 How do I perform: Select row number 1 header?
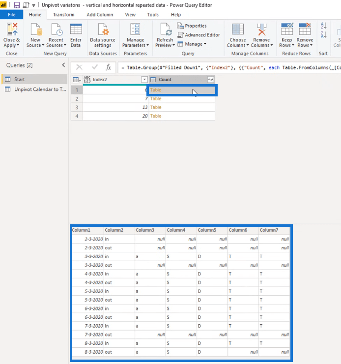77,90
